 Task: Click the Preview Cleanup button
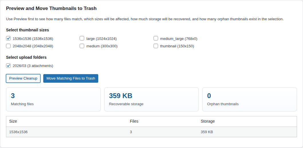coord(23,78)
